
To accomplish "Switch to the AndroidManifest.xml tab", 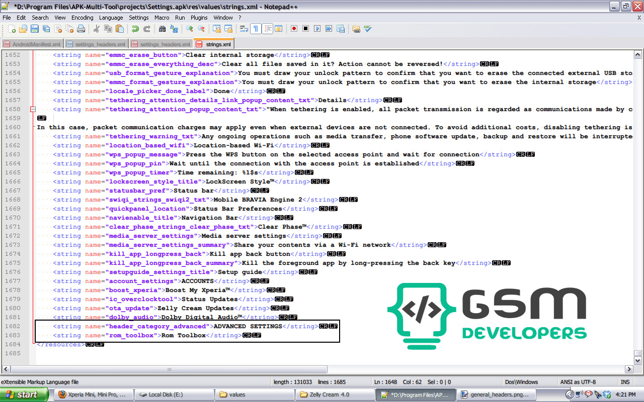I will (33, 44).
